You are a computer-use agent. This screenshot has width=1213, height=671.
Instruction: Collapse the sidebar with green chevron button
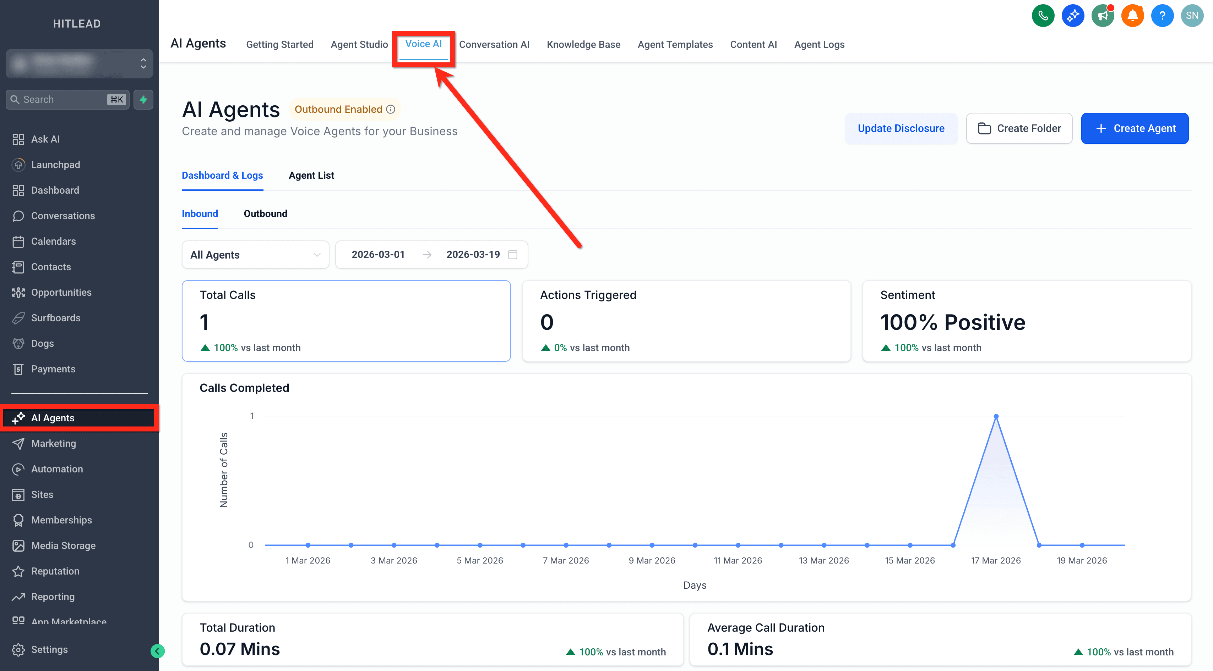click(x=157, y=651)
